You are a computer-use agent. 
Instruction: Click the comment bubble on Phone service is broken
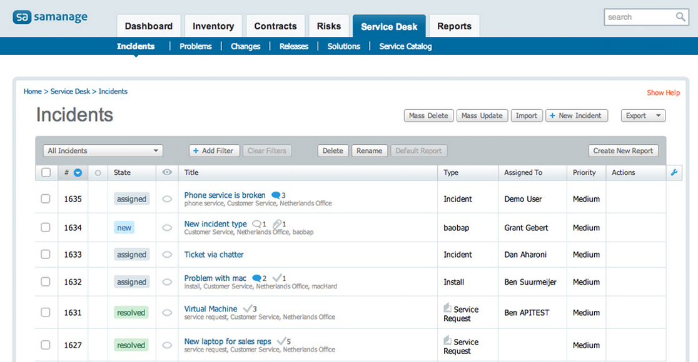(275, 195)
